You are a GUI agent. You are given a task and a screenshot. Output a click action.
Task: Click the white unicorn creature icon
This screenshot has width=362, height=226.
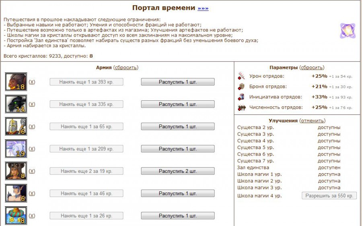pos(16,149)
